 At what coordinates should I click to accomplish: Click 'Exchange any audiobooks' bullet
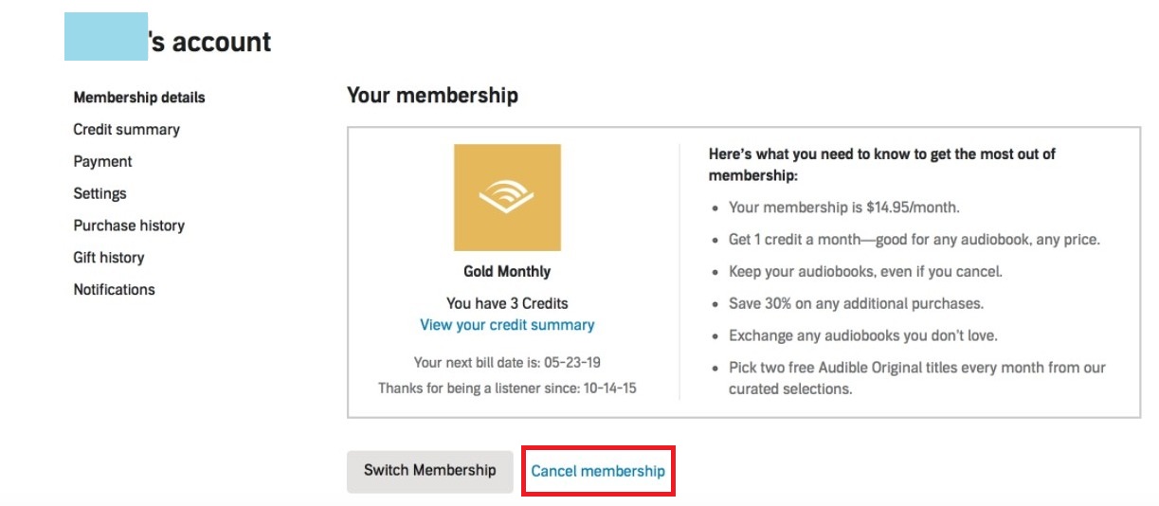(862, 335)
